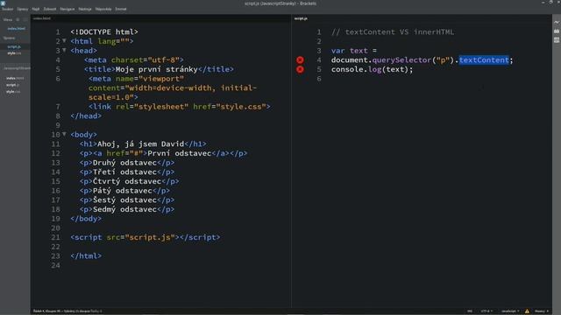Click the script.js header of right editor pane
561x315 pixels.
tap(301, 18)
